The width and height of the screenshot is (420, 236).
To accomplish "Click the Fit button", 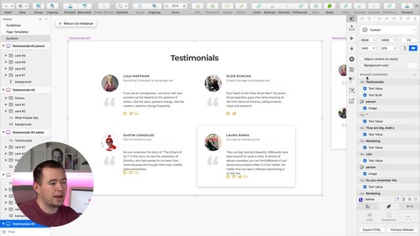I will [x=409, y=40].
